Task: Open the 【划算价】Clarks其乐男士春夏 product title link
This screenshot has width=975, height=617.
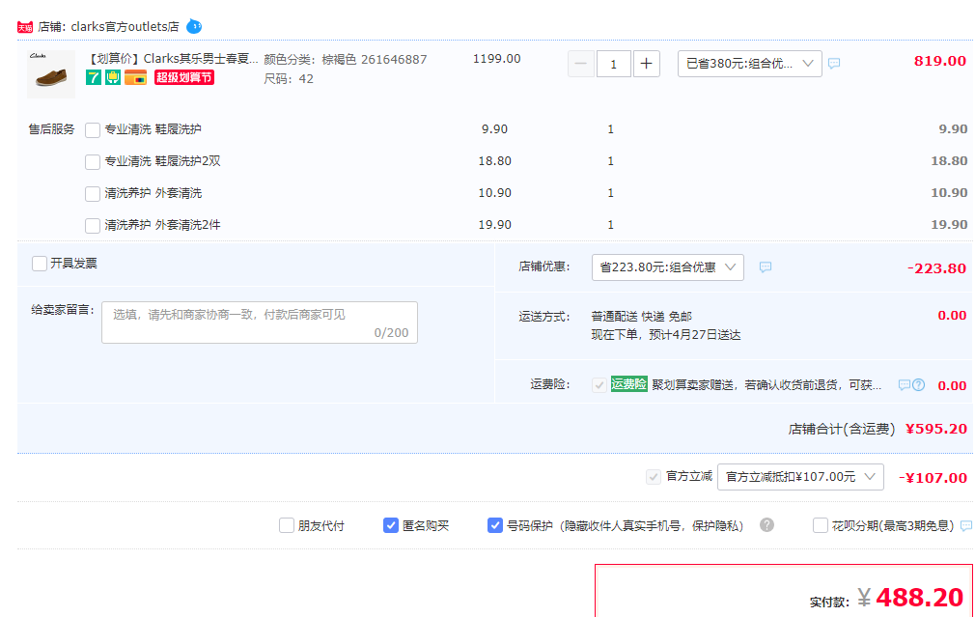Action: click(x=171, y=59)
